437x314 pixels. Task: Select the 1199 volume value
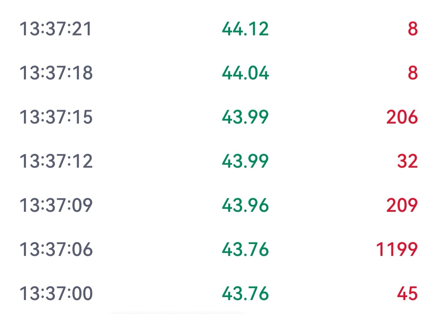[396, 249]
